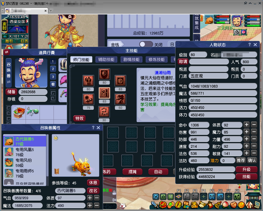The width and height of the screenshot is (263, 211).
Task: Open inventory page 3
Action: click(x=53, y=77)
